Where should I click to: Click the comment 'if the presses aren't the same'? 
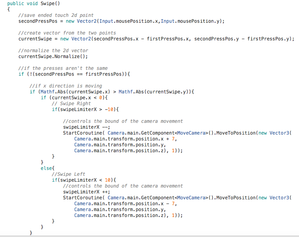coord(63,68)
